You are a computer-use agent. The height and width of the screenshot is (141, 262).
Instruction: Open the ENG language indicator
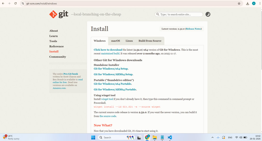tap(230, 138)
